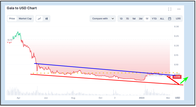Select the line chart type icon
The height and width of the screenshot is (107, 196).
(x=39, y=19)
